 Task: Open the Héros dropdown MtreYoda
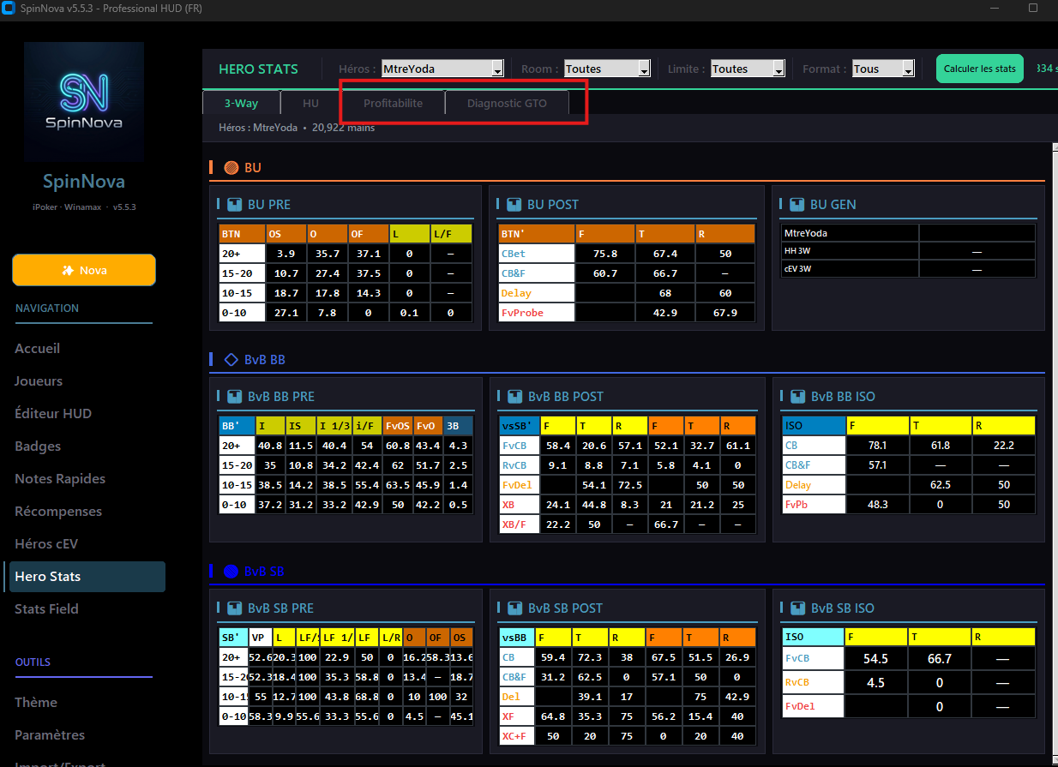(x=442, y=69)
